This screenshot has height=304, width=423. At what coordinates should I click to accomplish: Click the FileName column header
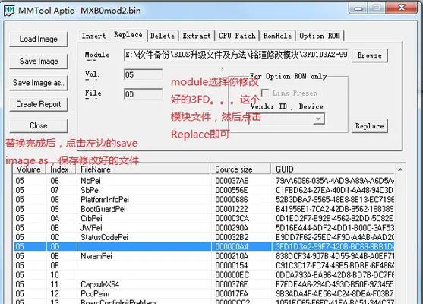click(143, 169)
